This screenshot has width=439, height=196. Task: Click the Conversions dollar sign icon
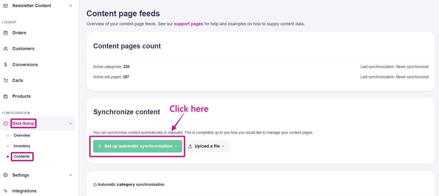[5, 65]
